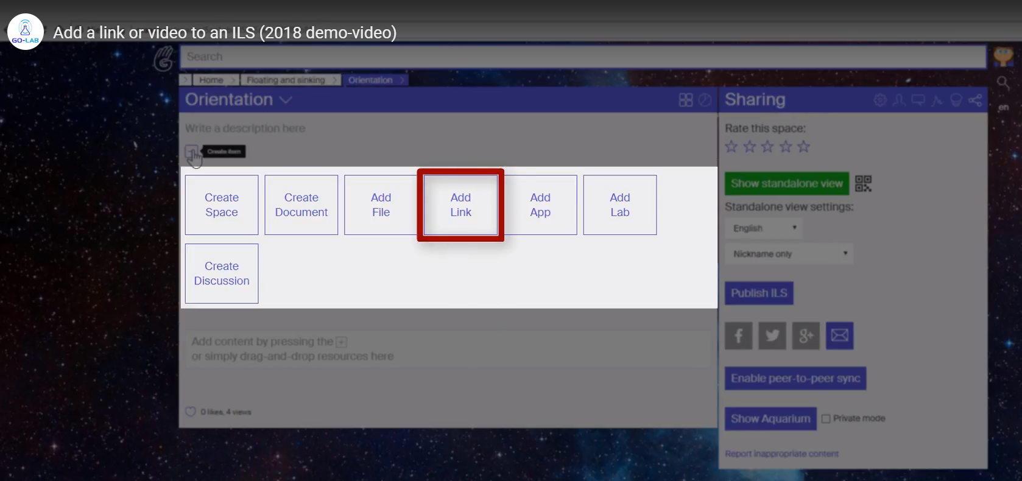
Task: Rate the space with the fifth star
Action: click(804, 147)
